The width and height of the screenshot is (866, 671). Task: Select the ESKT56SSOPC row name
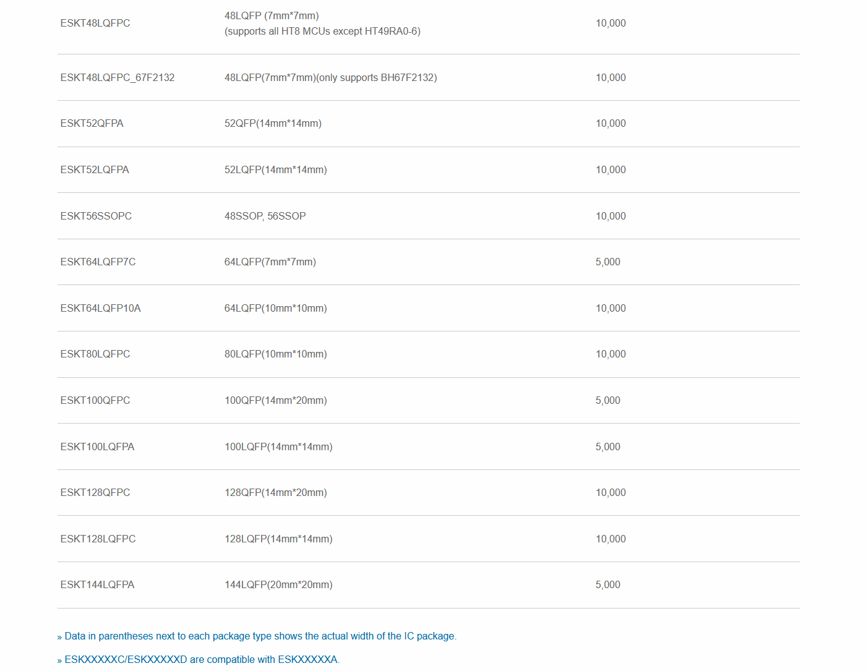(x=96, y=216)
